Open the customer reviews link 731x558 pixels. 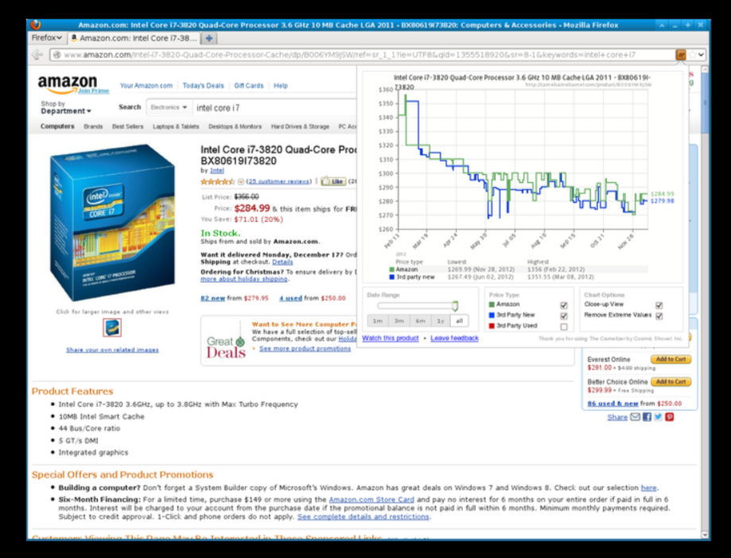tap(278, 181)
